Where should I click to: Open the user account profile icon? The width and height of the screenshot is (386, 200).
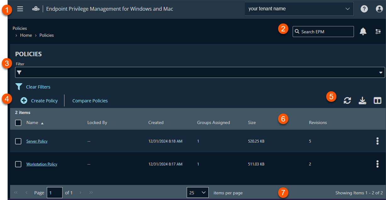pyautogui.click(x=379, y=9)
